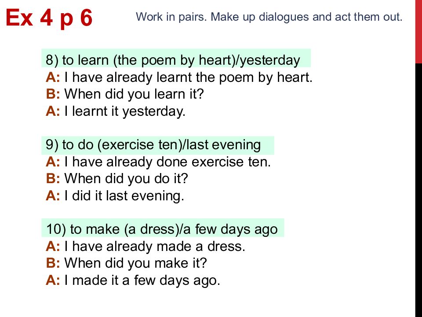Select the highlighted prompt '10) to make'

[x=163, y=228]
